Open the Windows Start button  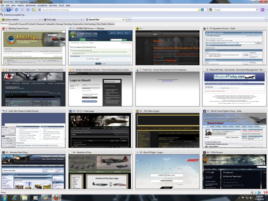[x=4, y=198]
